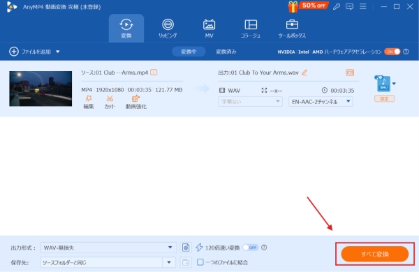The width and height of the screenshot is (419, 272).
Task: Expand the output format icon arrow
Action: [x=394, y=84]
